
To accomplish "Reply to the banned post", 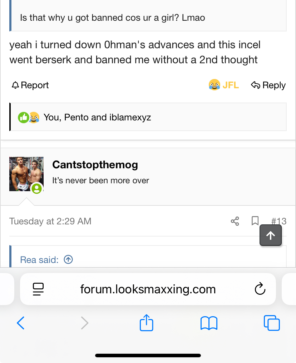I will click(x=268, y=85).
